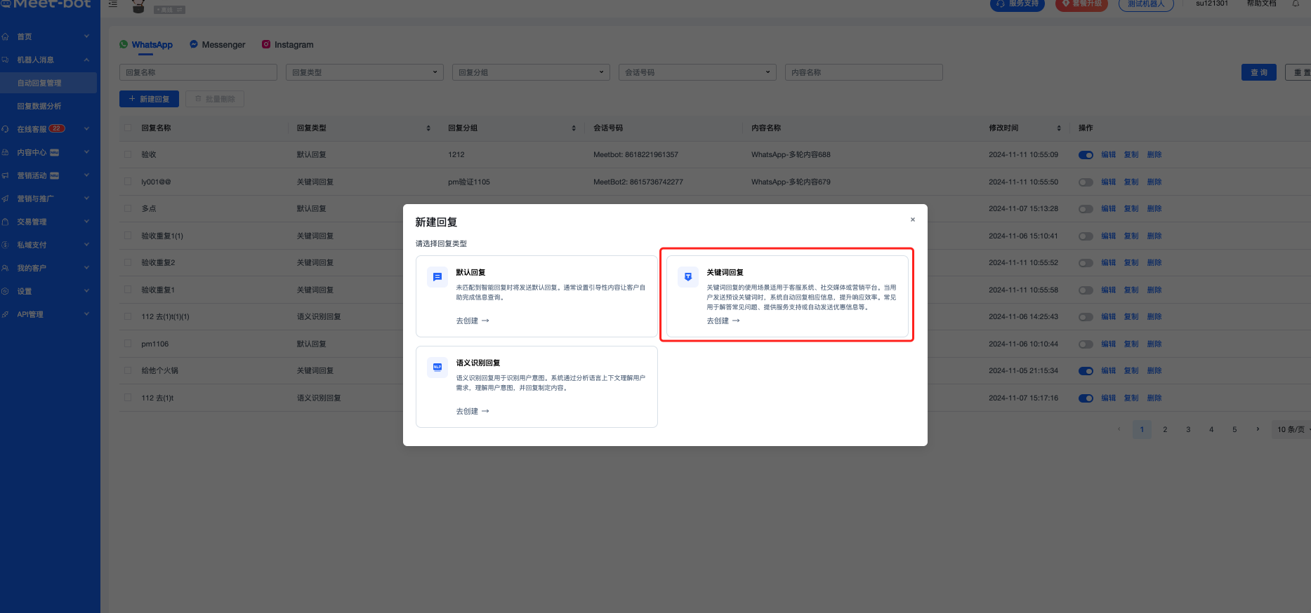Open the 10 条/页 page size dropdown

point(1292,429)
